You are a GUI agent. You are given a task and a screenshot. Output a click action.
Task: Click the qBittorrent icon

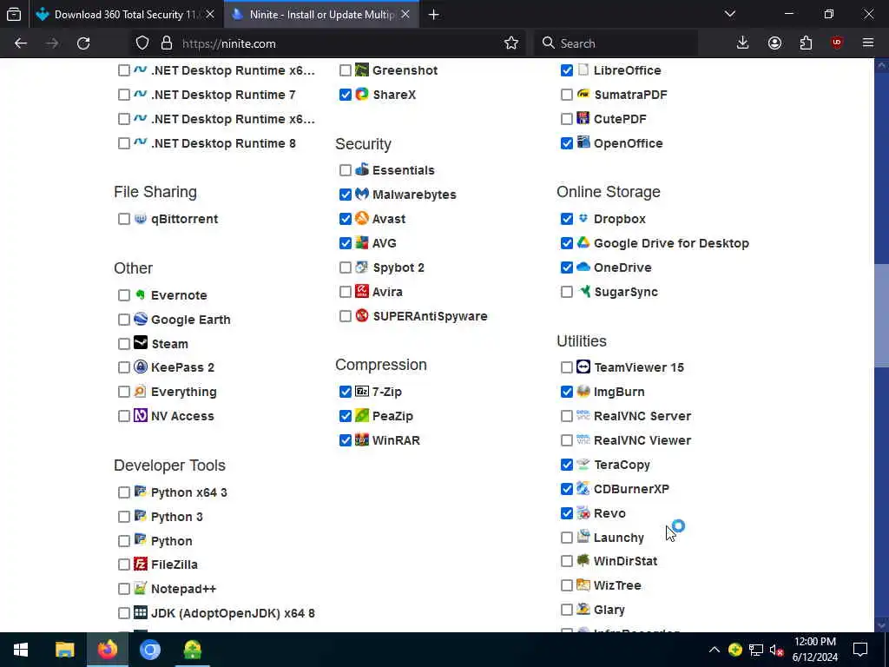point(140,218)
